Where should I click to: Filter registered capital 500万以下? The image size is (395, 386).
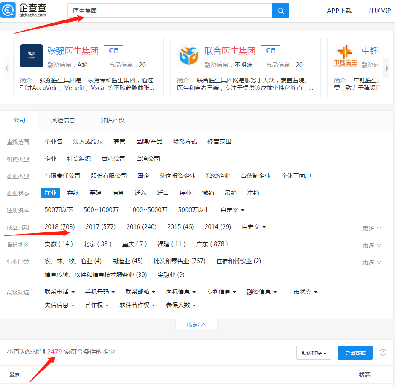pos(59,210)
